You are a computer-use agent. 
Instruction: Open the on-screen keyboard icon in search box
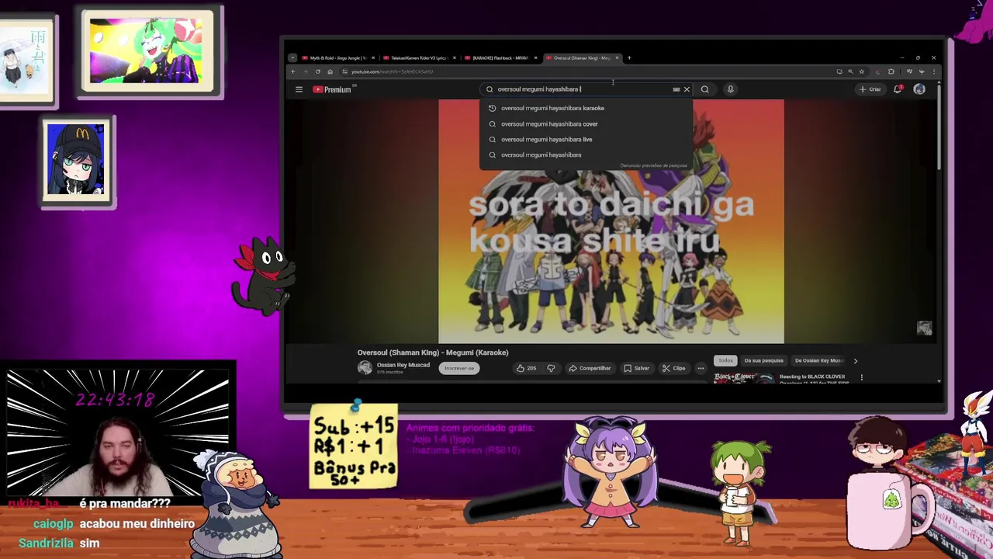[676, 89]
